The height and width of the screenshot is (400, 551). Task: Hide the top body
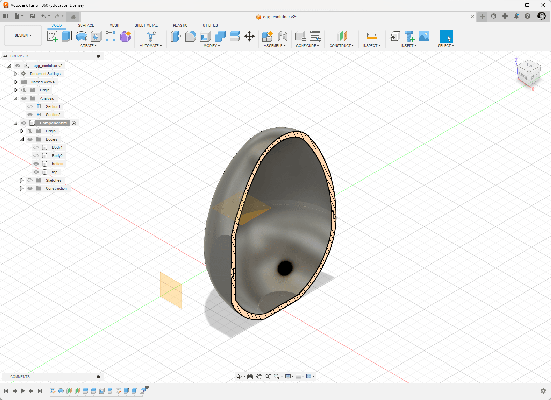pyautogui.click(x=36, y=172)
